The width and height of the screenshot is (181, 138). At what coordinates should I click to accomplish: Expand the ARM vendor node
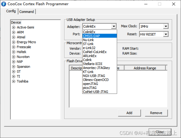click(x=14, y=32)
